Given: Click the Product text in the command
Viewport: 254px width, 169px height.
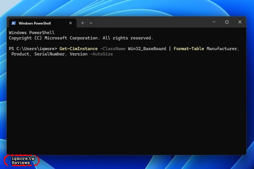Looking at the screenshot, I should pyautogui.click(x=20, y=54).
